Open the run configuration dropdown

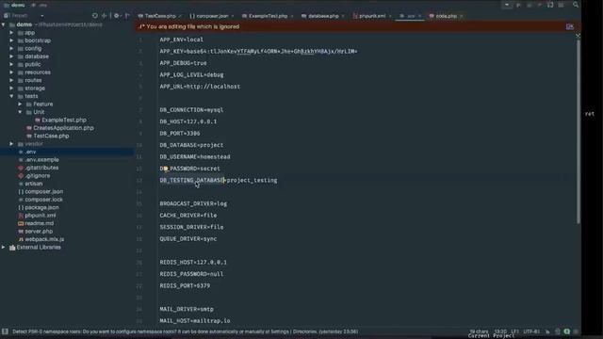coord(507,5)
